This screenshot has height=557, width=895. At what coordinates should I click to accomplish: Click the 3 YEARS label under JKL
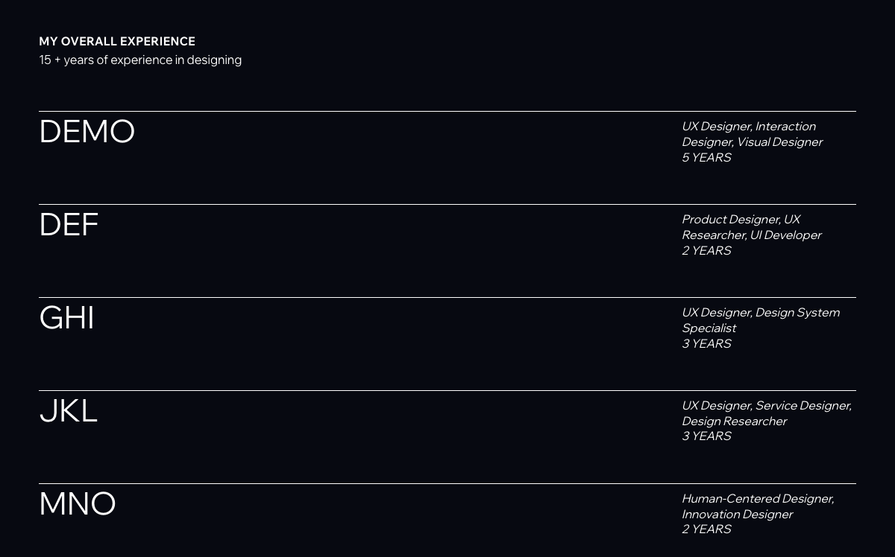[x=706, y=436]
